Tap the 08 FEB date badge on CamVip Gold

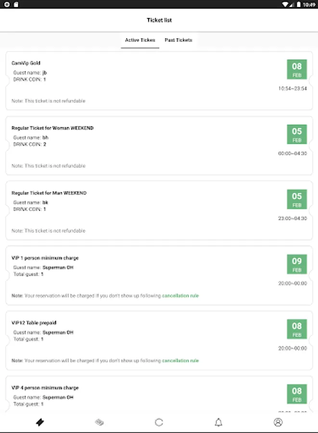click(x=297, y=69)
